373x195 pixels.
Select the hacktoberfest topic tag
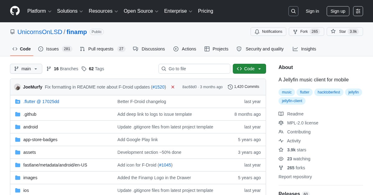pos(329,92)
